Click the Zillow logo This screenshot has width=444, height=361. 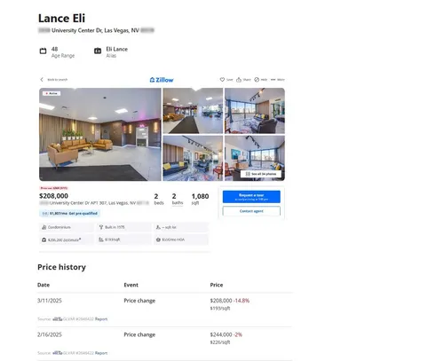coord(162,80)
